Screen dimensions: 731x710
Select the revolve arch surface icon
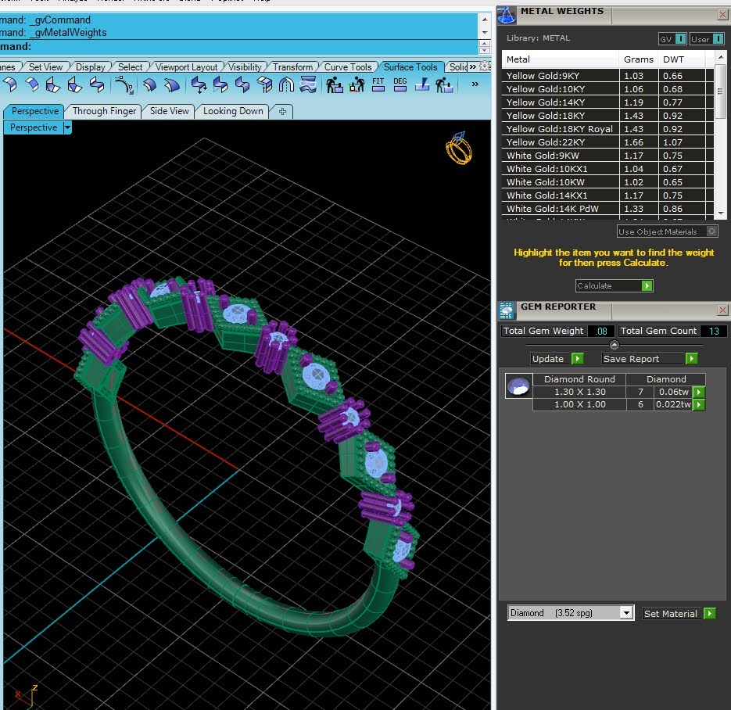click(x=286, y=85)
